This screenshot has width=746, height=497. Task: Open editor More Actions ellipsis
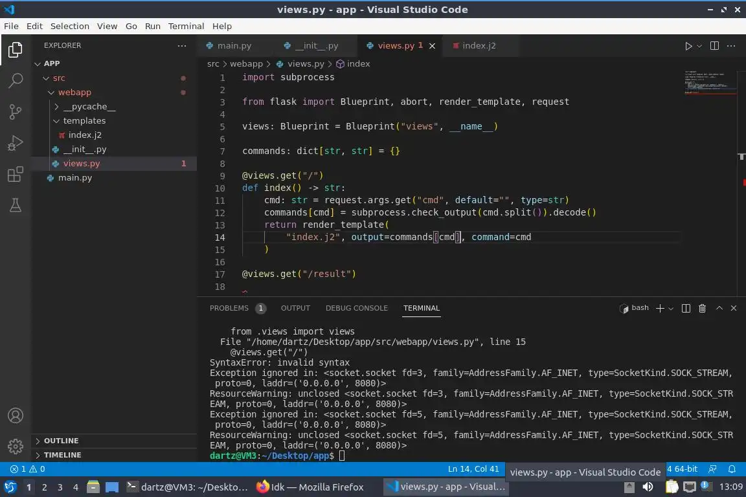[731, 46]
